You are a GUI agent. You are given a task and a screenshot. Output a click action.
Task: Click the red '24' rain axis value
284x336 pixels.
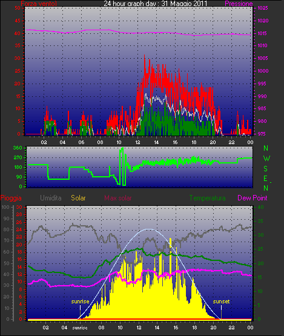19,229
